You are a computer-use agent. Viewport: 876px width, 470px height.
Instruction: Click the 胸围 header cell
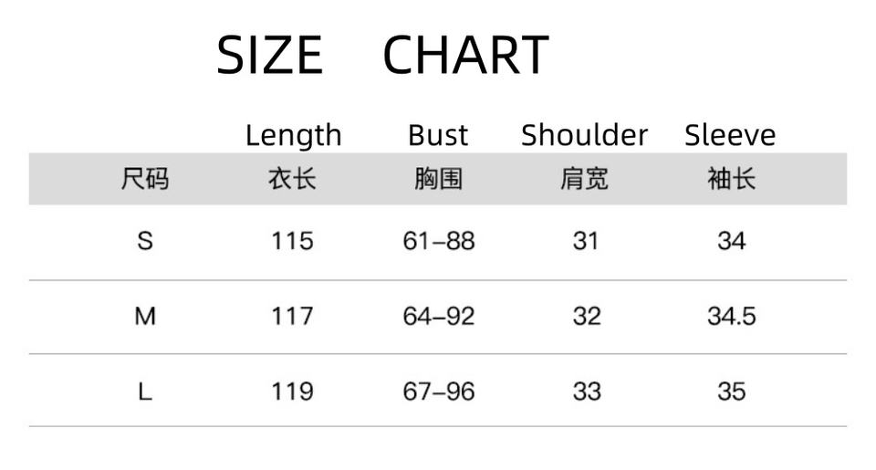point(439,179)
